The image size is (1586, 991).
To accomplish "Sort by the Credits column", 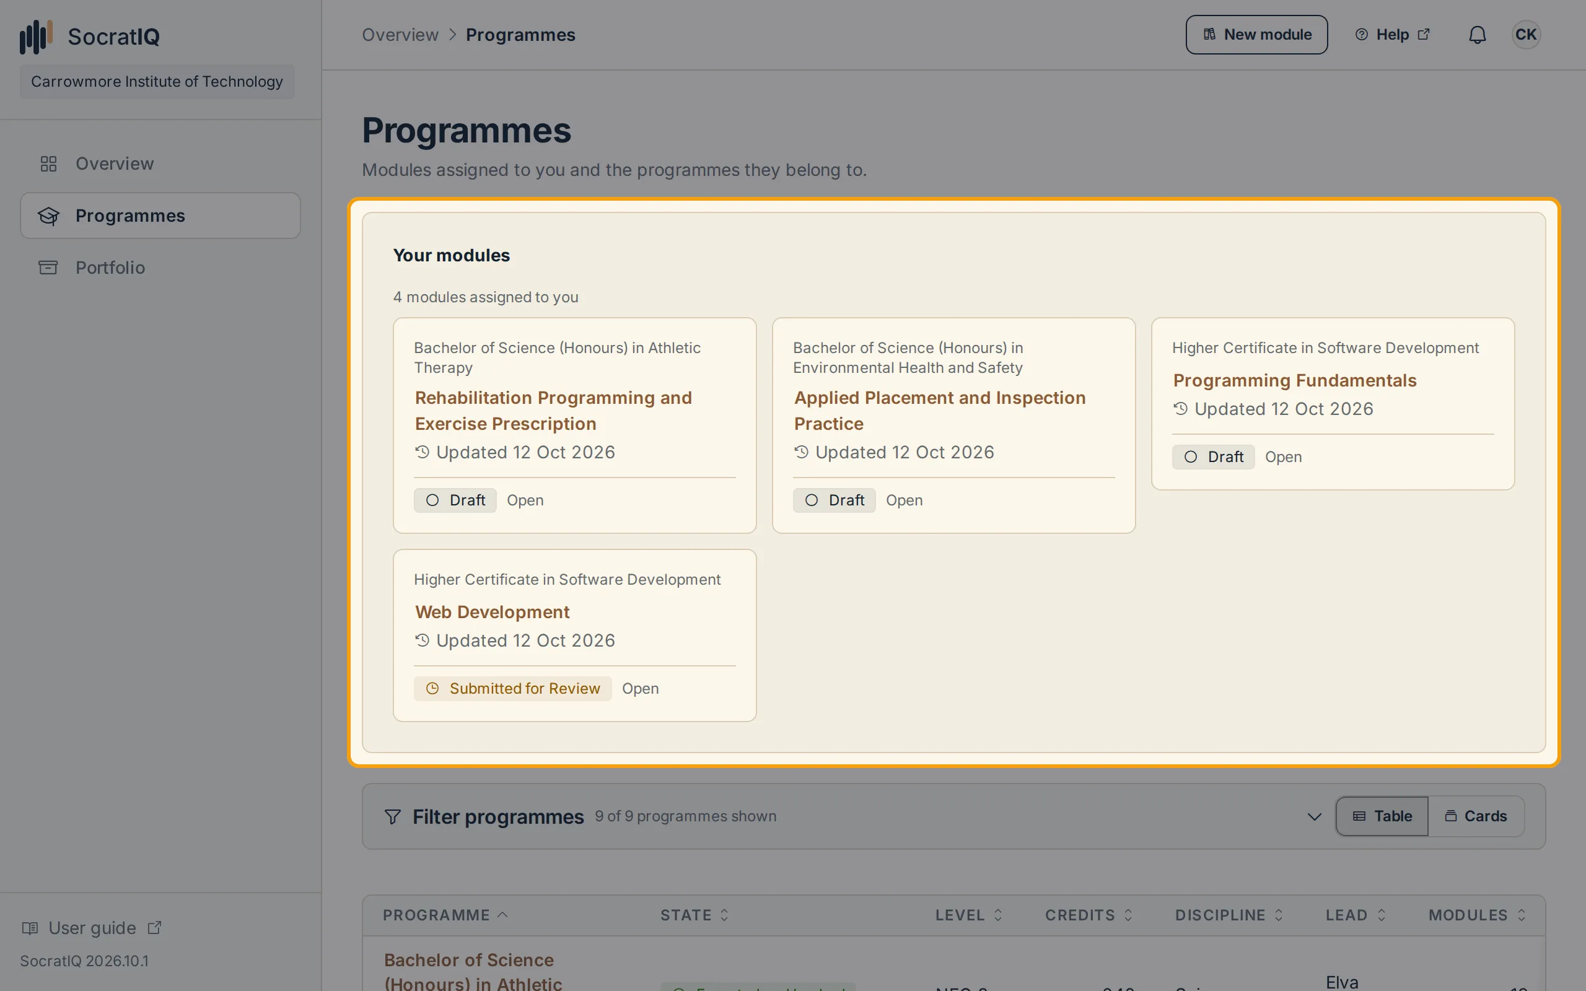I will pos(1089,915).
